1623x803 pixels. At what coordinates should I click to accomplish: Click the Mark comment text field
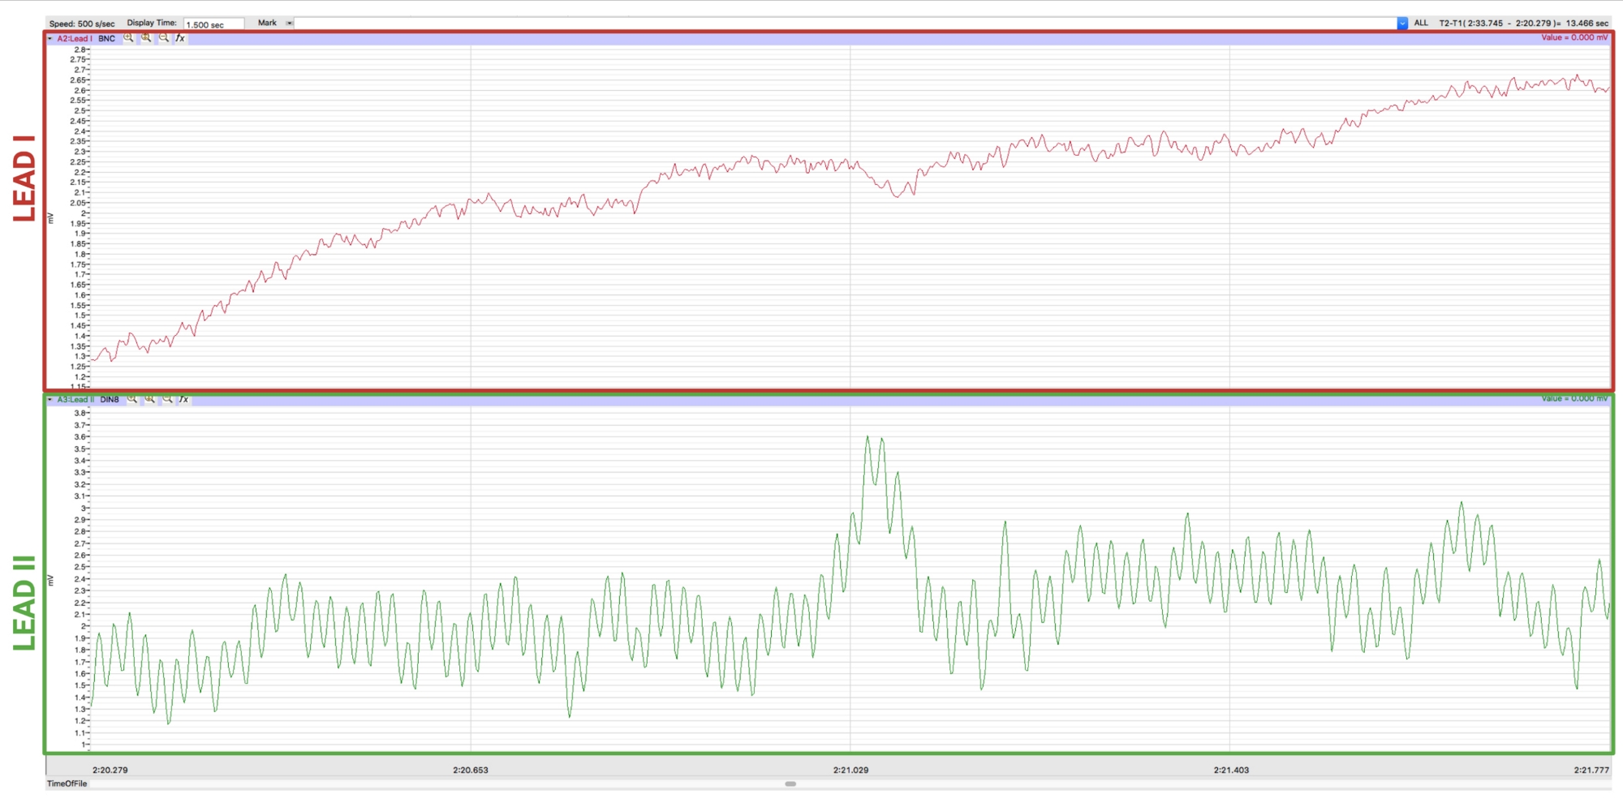tap(846, 24)
